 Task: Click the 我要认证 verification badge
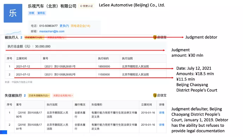tap(86, 6)
